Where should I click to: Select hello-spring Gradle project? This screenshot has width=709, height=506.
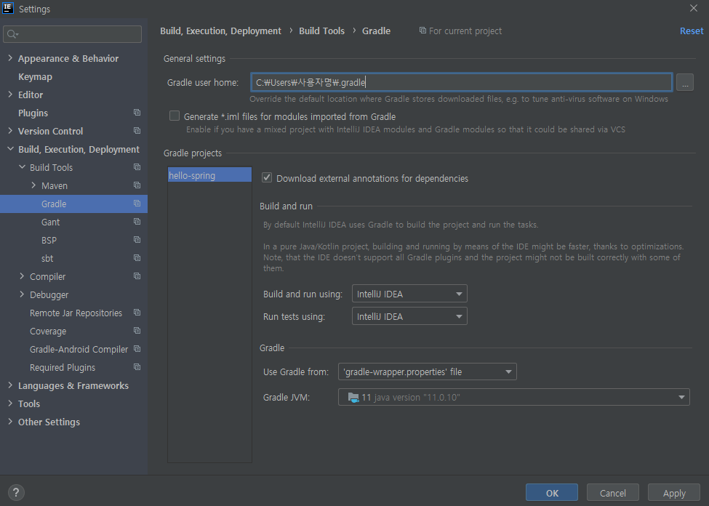pos(209,175)
